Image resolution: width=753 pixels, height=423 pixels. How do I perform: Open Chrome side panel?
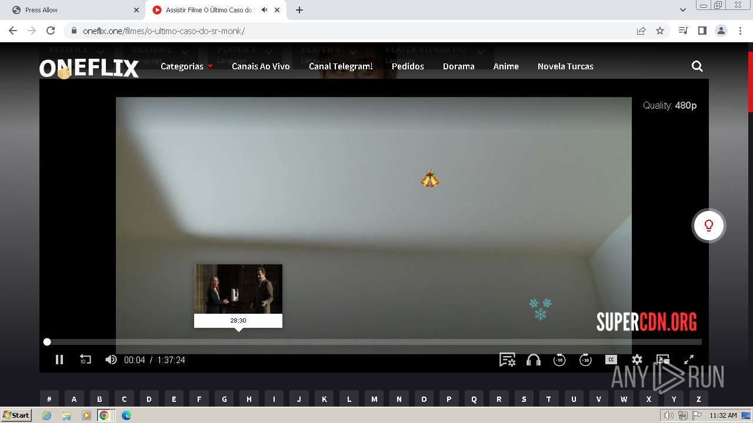pyautogui.click(x=702, y=31)
